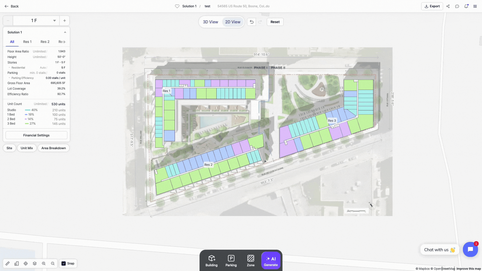Toggle the Snap checkbox
Viewport: 482px width, 271px height.
point(64,263)
